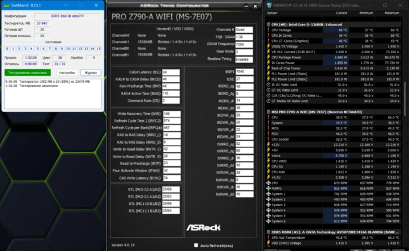Screen dimensions: 409x251
Task: Click the Four Activate Window (tFAW) field
Action: (x=172, y=170)
